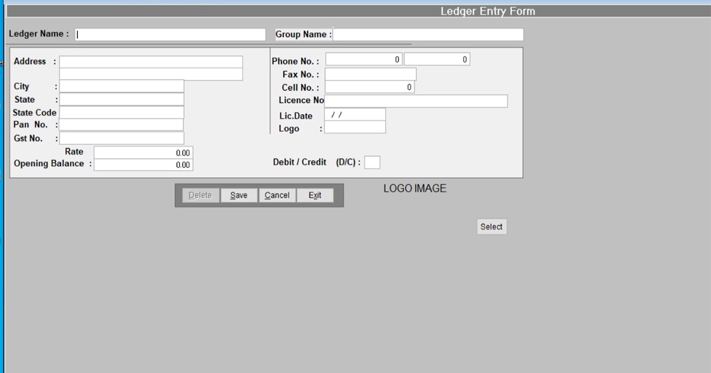Click the Group Name input field

428,34
